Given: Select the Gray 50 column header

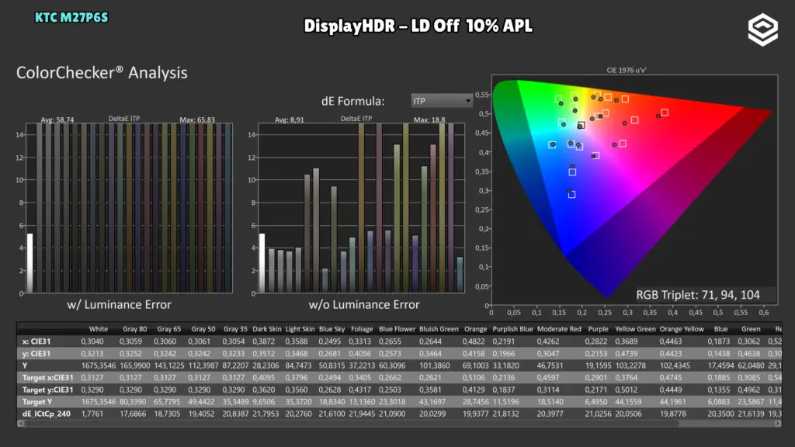Looking at the screenshot, I should 203,329.
